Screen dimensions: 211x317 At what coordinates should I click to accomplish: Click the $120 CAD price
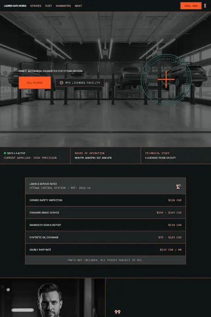(x=175, y=200)
